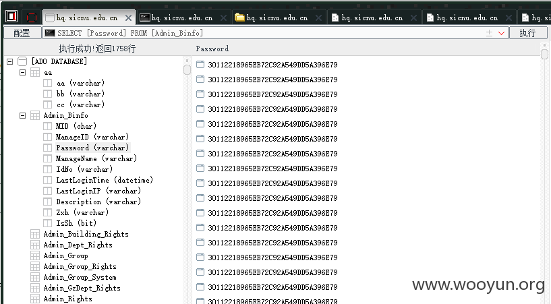Screen dimensions: 551x304
Task: Click the table icon beside Admin_Group_System
Action: [35, 277]
